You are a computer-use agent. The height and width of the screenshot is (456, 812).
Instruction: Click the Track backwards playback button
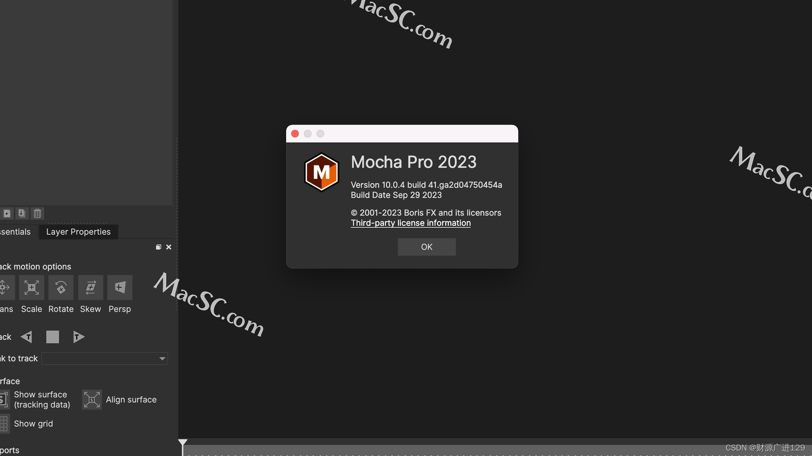tap(26, 336)
